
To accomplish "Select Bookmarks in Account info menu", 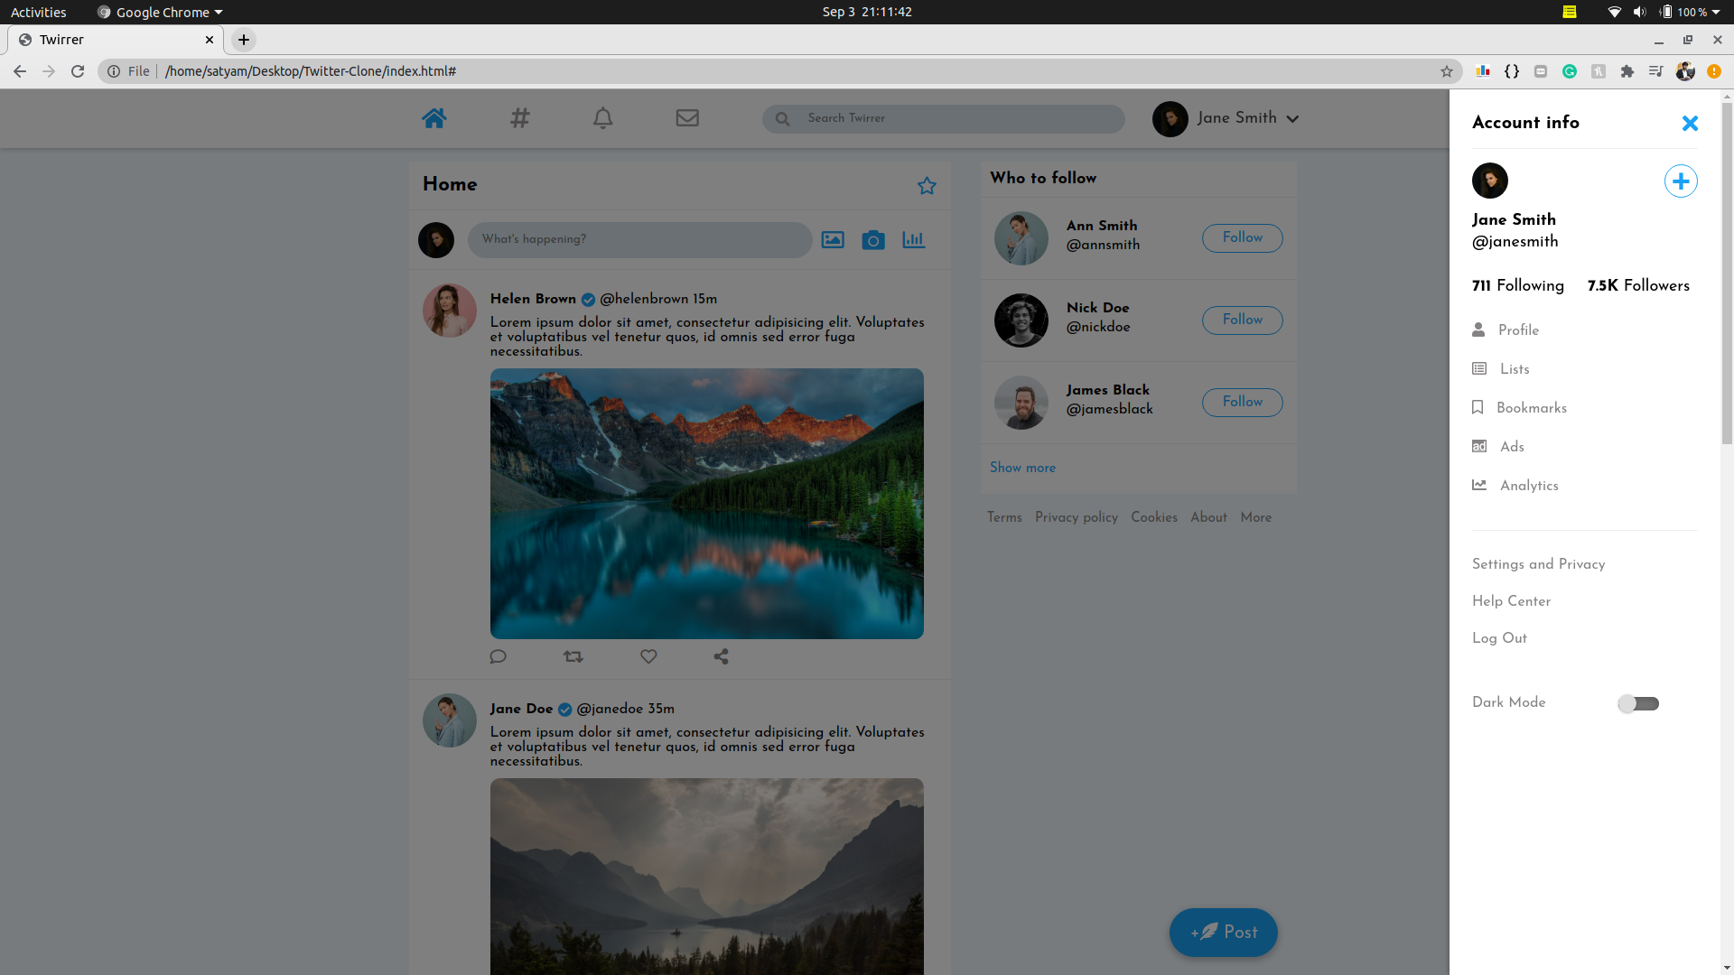I will [x=1531, y=408].
